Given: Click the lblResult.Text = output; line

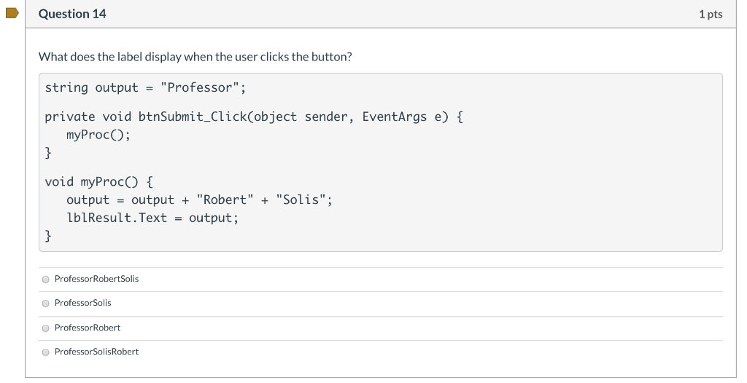Looking at the screenshot, I should [152, 218].
